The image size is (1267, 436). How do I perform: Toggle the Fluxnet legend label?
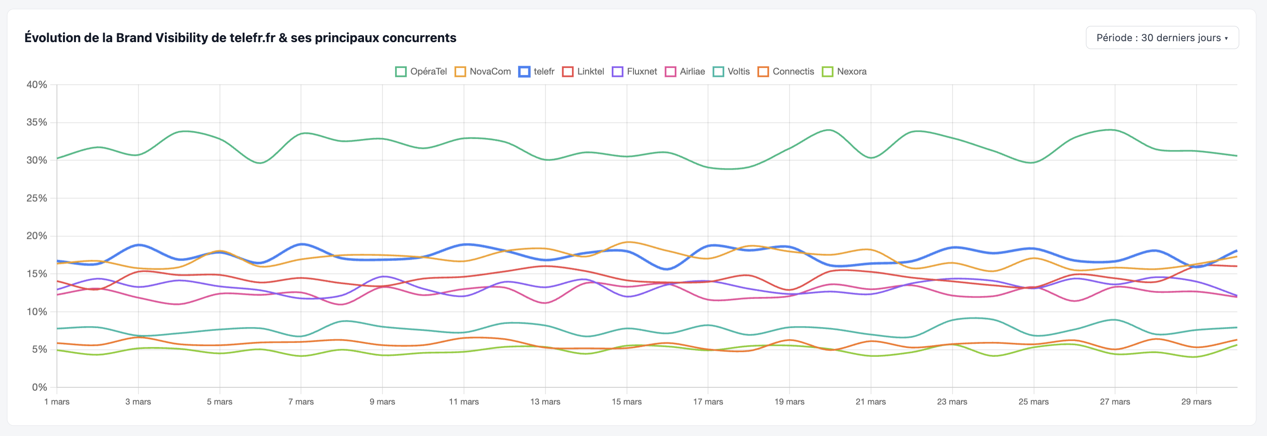pyautogui.click(x=642, y=72)
